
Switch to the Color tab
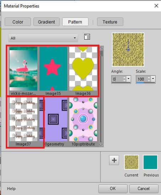[18, 22]
